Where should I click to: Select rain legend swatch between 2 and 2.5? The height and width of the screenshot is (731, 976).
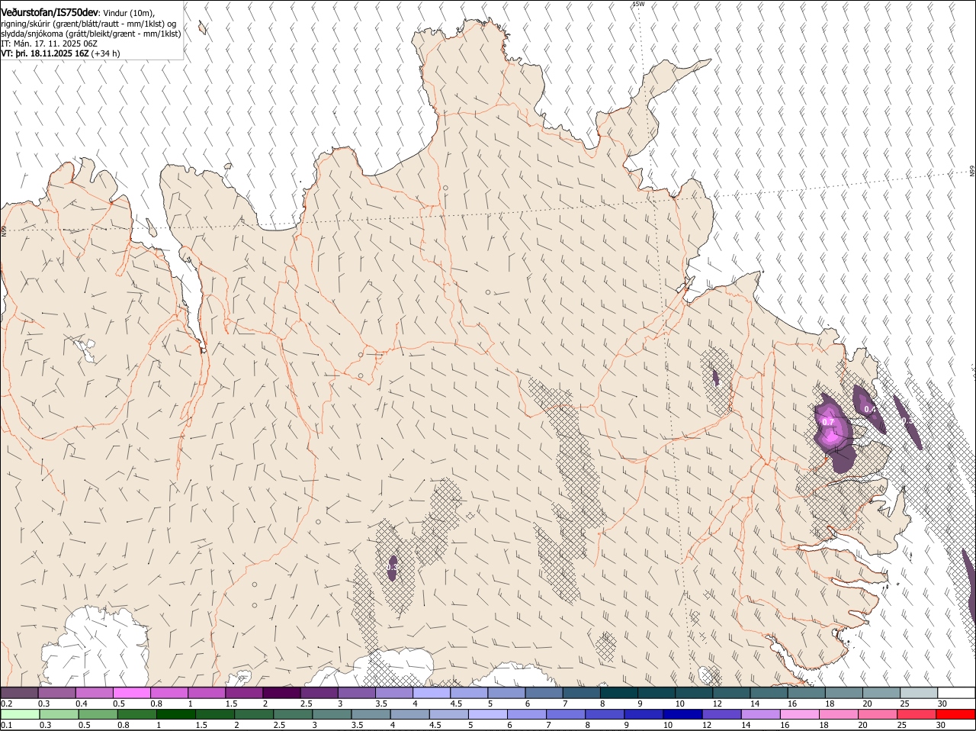(x=254, y=714)
